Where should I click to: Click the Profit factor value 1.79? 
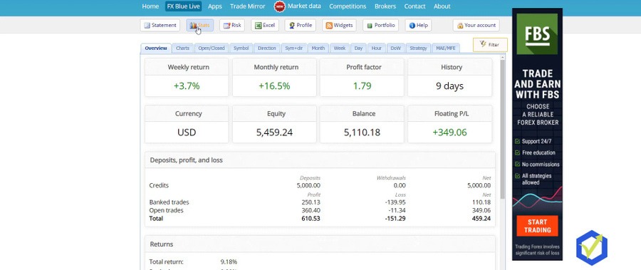click(362, 86)
